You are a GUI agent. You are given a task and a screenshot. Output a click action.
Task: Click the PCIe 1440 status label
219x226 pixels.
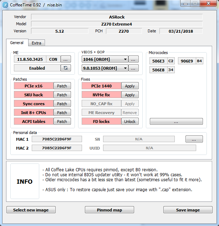tap(101, 86)
